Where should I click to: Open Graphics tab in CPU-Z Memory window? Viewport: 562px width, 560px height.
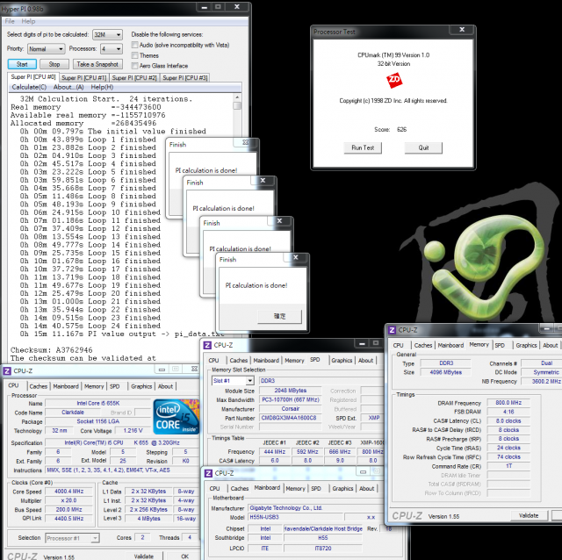tap(526, 345)
